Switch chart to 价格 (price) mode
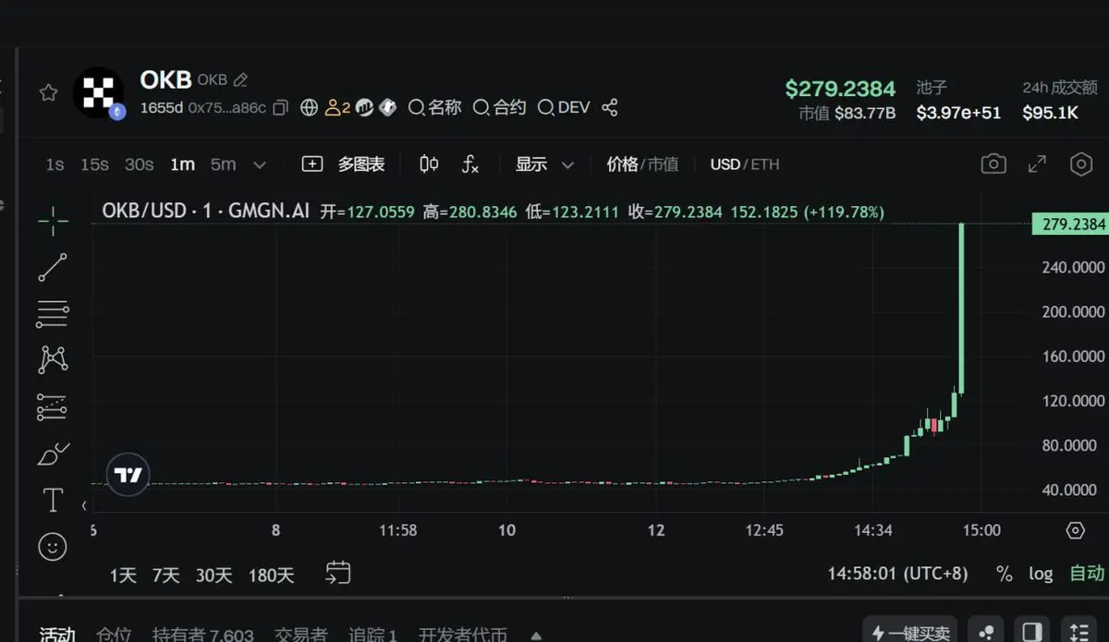This screenshot has width=1109, height=642. coord(622,164)
